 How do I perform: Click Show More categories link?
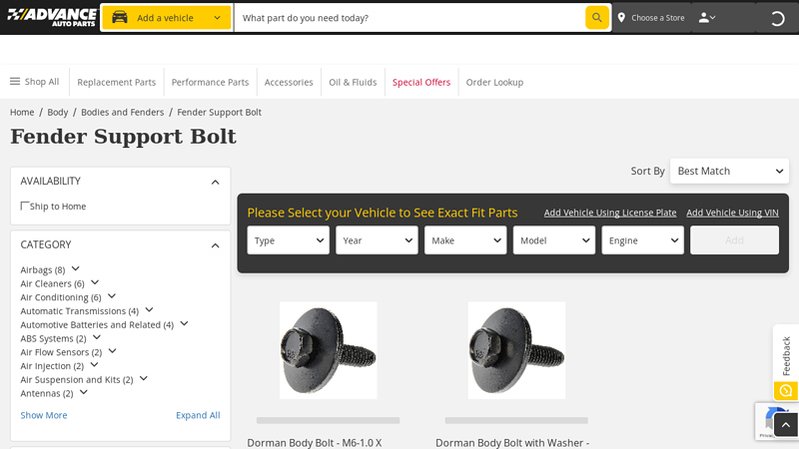[44, 415]
